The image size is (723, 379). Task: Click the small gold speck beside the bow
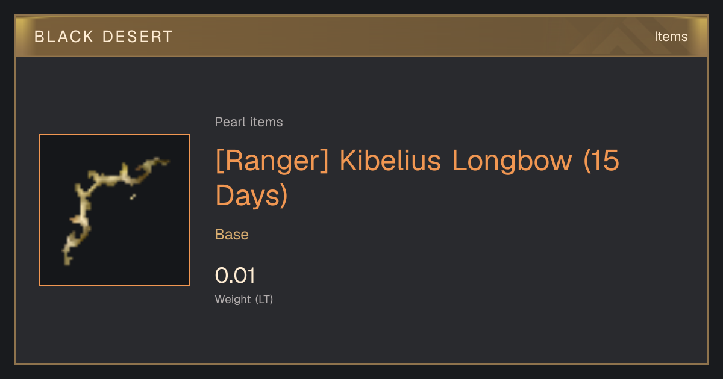point(133,196)
